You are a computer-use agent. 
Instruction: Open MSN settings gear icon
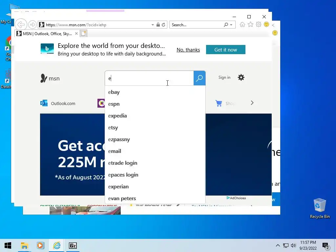click(241, 77)
